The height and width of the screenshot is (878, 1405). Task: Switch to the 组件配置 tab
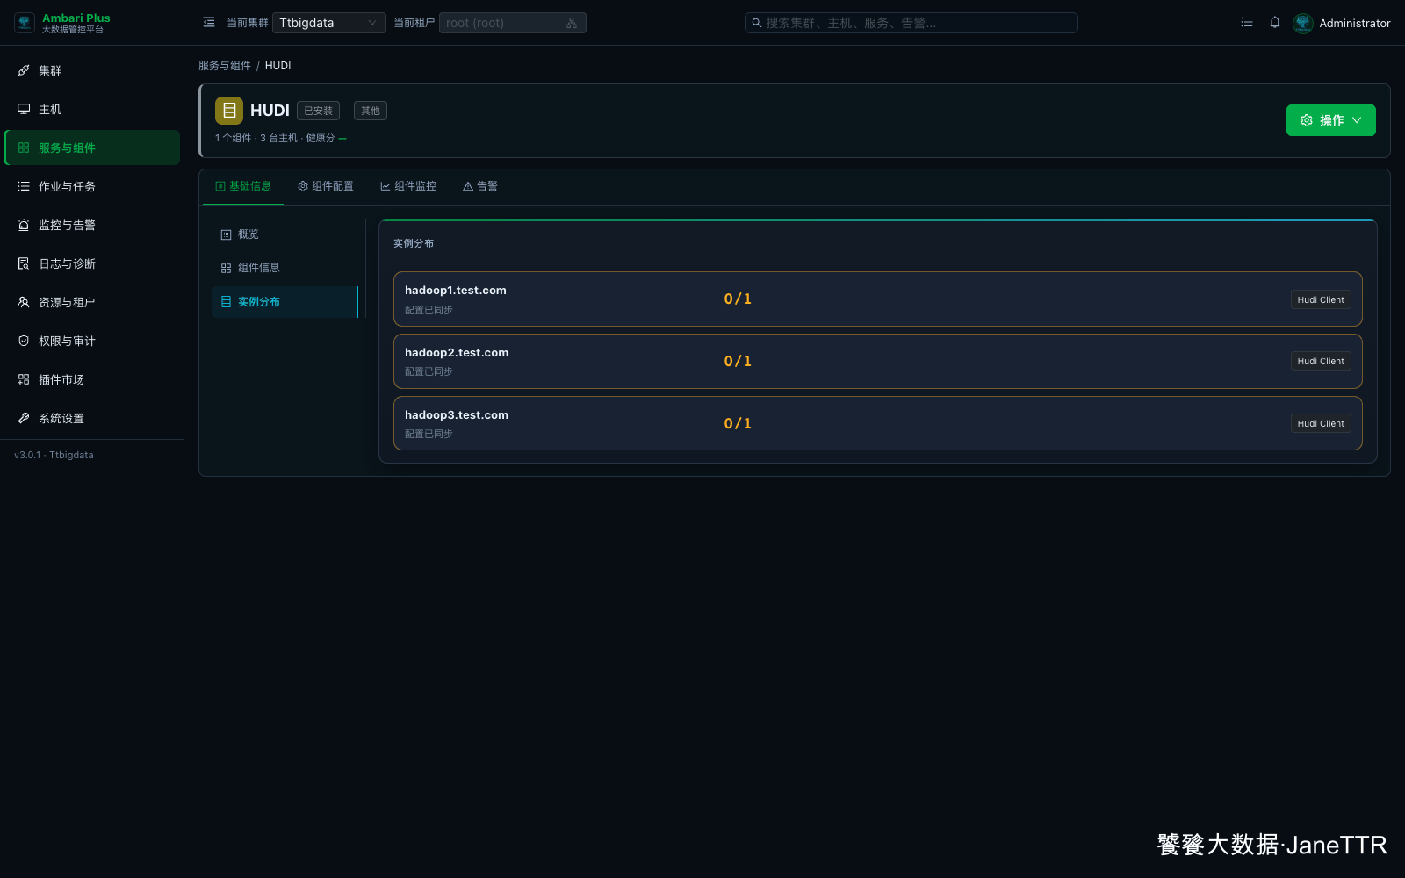tap(326, 186)
